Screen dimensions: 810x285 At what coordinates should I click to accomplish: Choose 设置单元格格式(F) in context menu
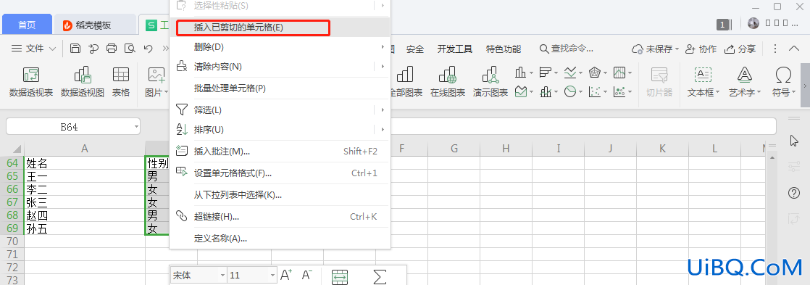(x=280, y=173)
